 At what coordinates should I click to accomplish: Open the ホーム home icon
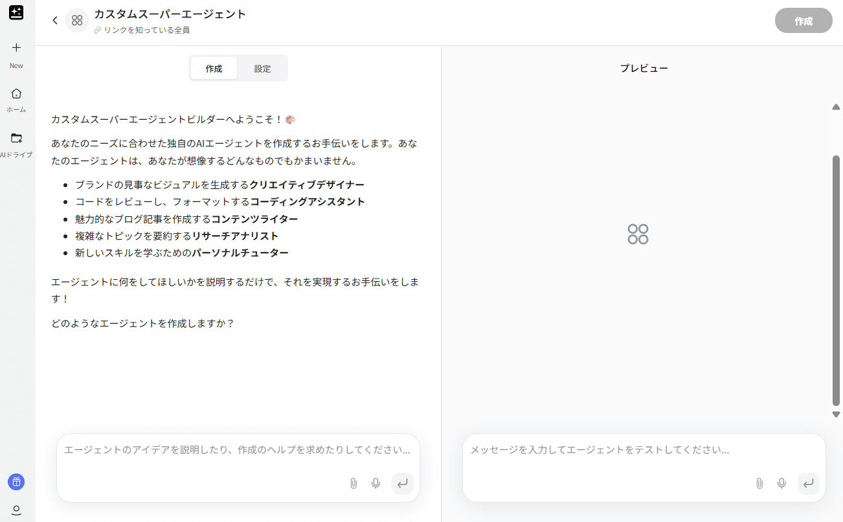point(16,94)
